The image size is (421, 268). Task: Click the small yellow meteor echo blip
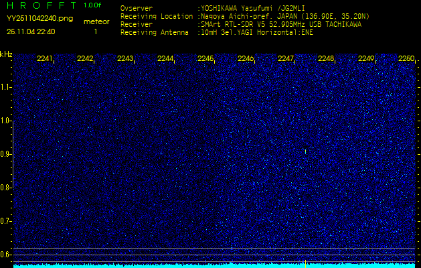[x=305, y=151]
